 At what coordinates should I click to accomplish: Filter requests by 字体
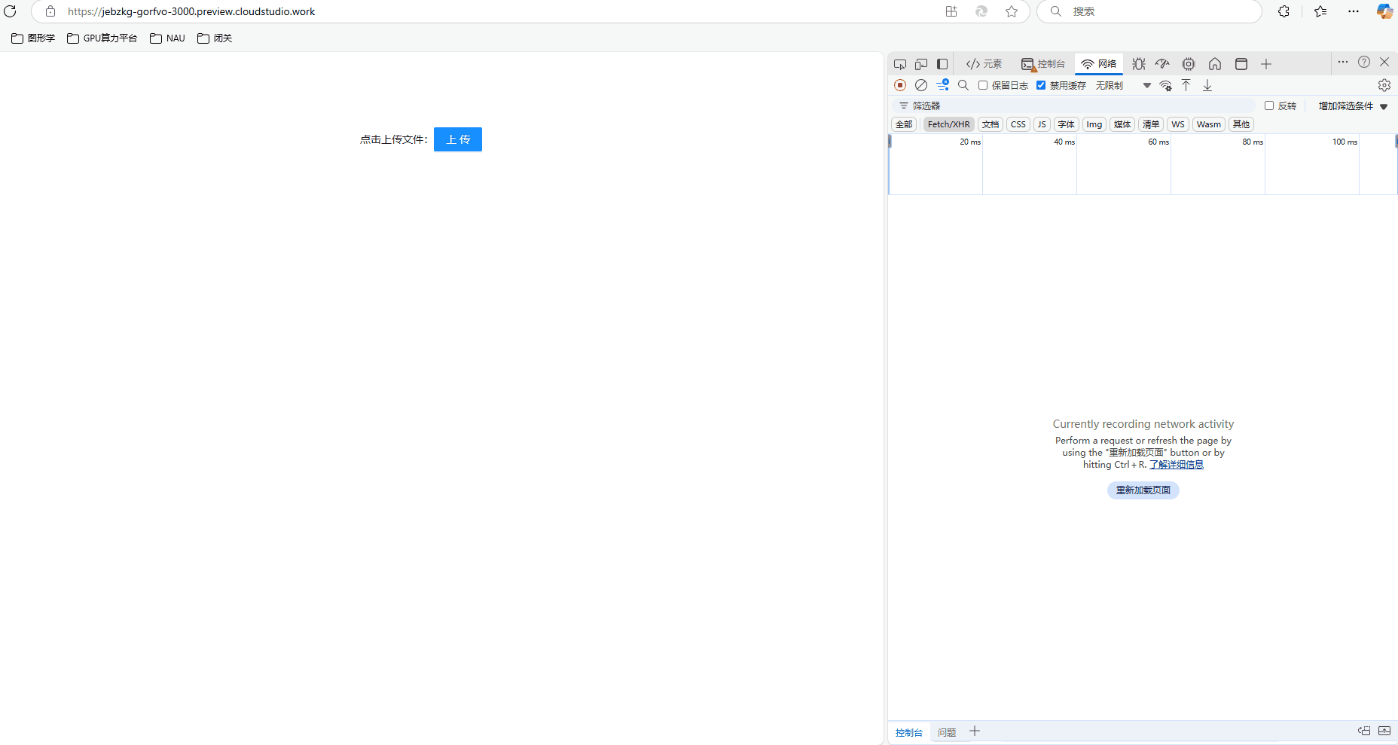tap(1067, 124)
